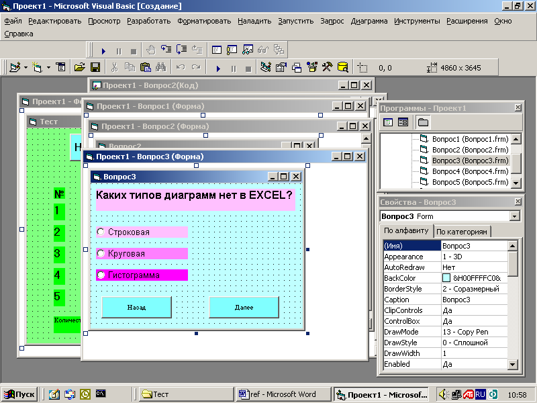Select the Строковая radio button
The width and height of the screenshot is (537, 403).
tap(101, 232)
